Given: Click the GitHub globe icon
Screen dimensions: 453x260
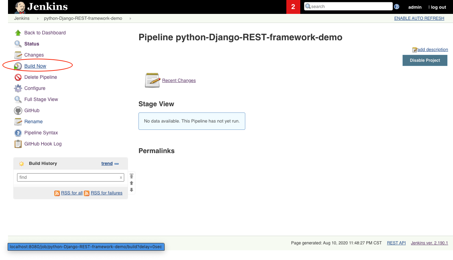Looking at the screenshot, I should [18, 110].
